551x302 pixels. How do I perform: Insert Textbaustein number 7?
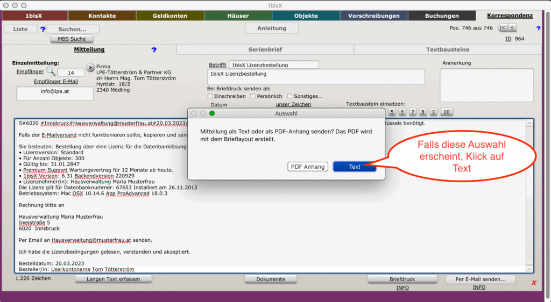tap(412, 112)
